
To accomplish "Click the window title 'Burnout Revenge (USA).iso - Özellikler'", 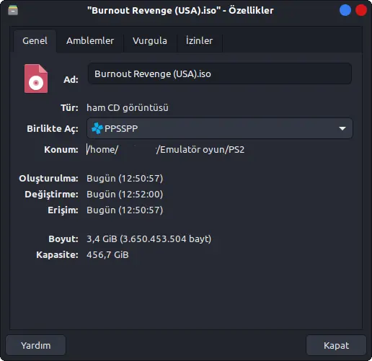I will coord(180,10).
